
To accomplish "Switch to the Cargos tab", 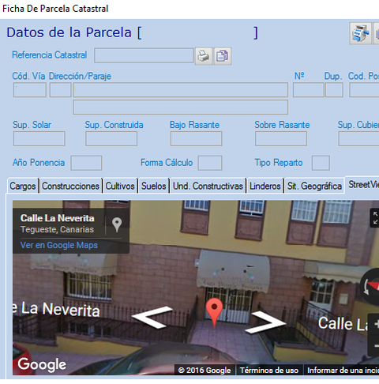I will 23,186.
